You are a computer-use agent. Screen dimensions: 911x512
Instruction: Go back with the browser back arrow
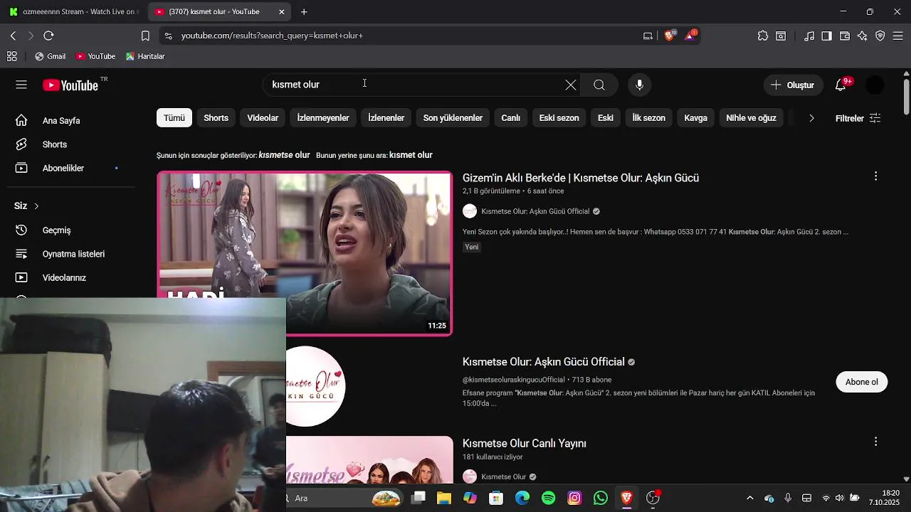[x=13, y=36]
